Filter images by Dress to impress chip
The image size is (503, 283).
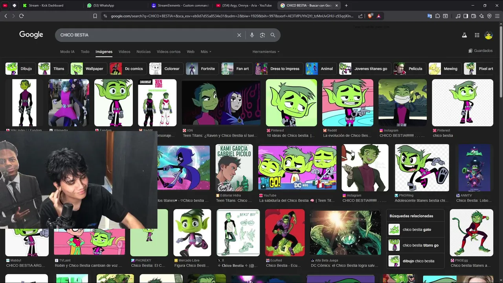click(x=279, y=68)
